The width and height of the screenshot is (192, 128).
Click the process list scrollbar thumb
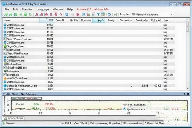[x=188, y=26]
